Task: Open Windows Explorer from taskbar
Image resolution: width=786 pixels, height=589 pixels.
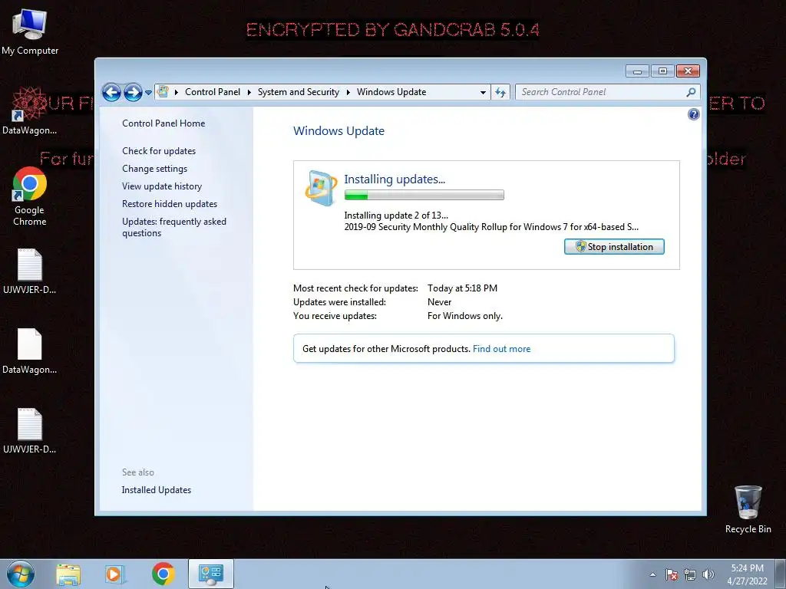Action: point(68,574)
